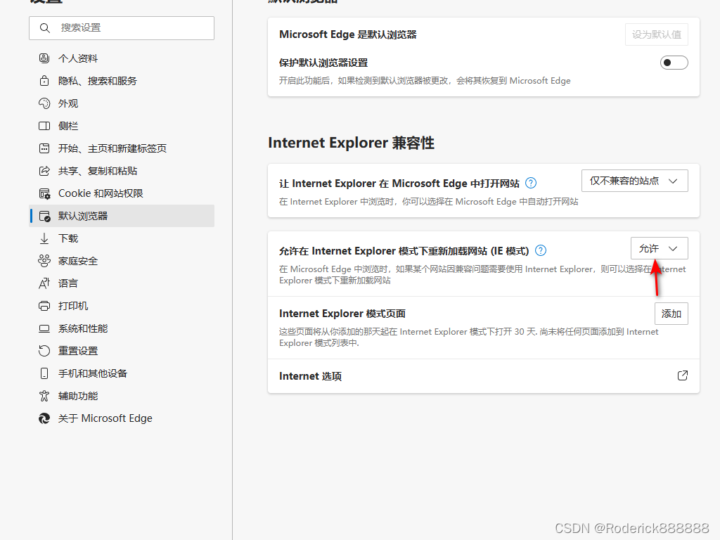Toggle 保护默认浏览器设置 switch
This screenshot has width=720, height=540.
(674, 63)
